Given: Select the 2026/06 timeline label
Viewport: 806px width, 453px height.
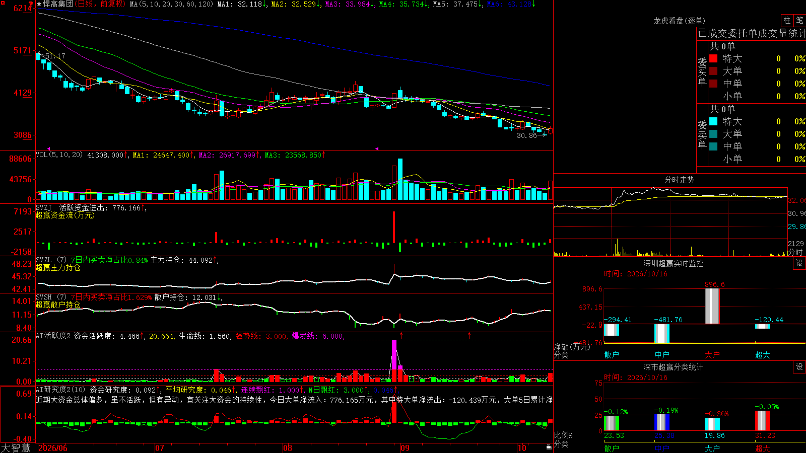Looking at the screenshot, I should click(53, 448).
